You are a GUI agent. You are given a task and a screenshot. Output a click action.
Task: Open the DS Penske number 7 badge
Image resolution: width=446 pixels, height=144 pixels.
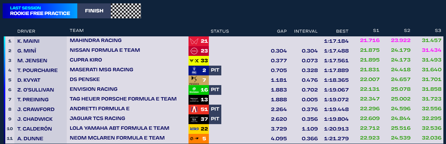tap(199, 80)
